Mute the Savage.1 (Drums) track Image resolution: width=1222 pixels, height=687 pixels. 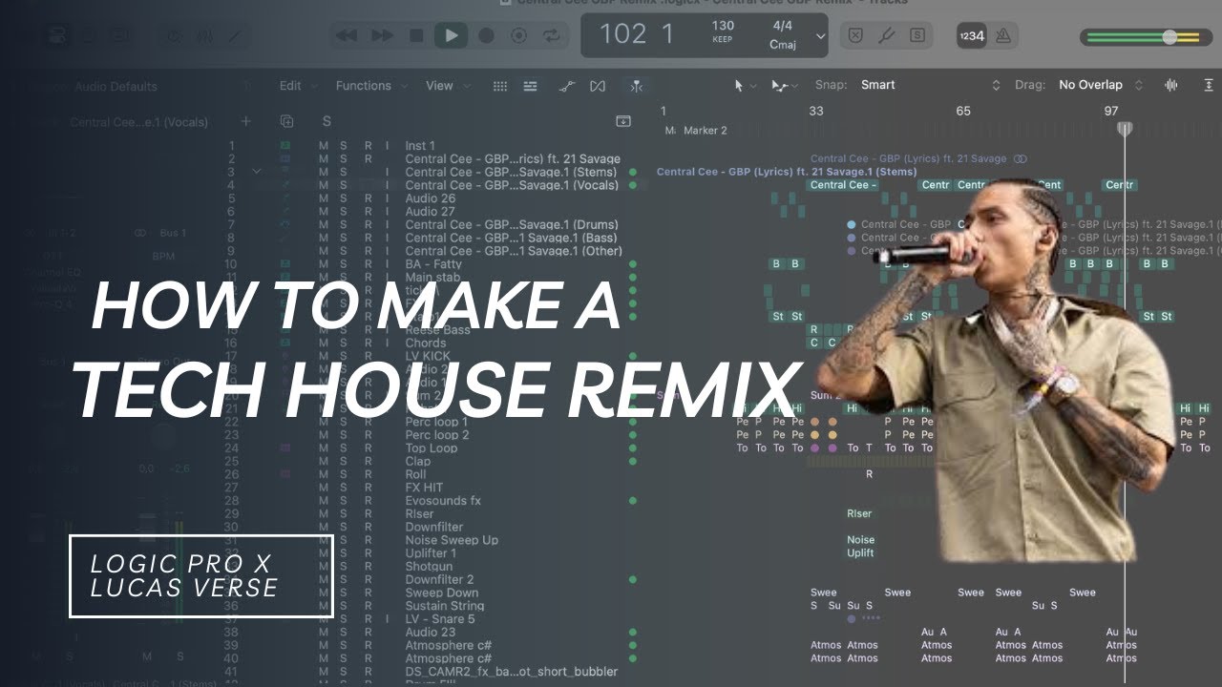tap(324, 224)
